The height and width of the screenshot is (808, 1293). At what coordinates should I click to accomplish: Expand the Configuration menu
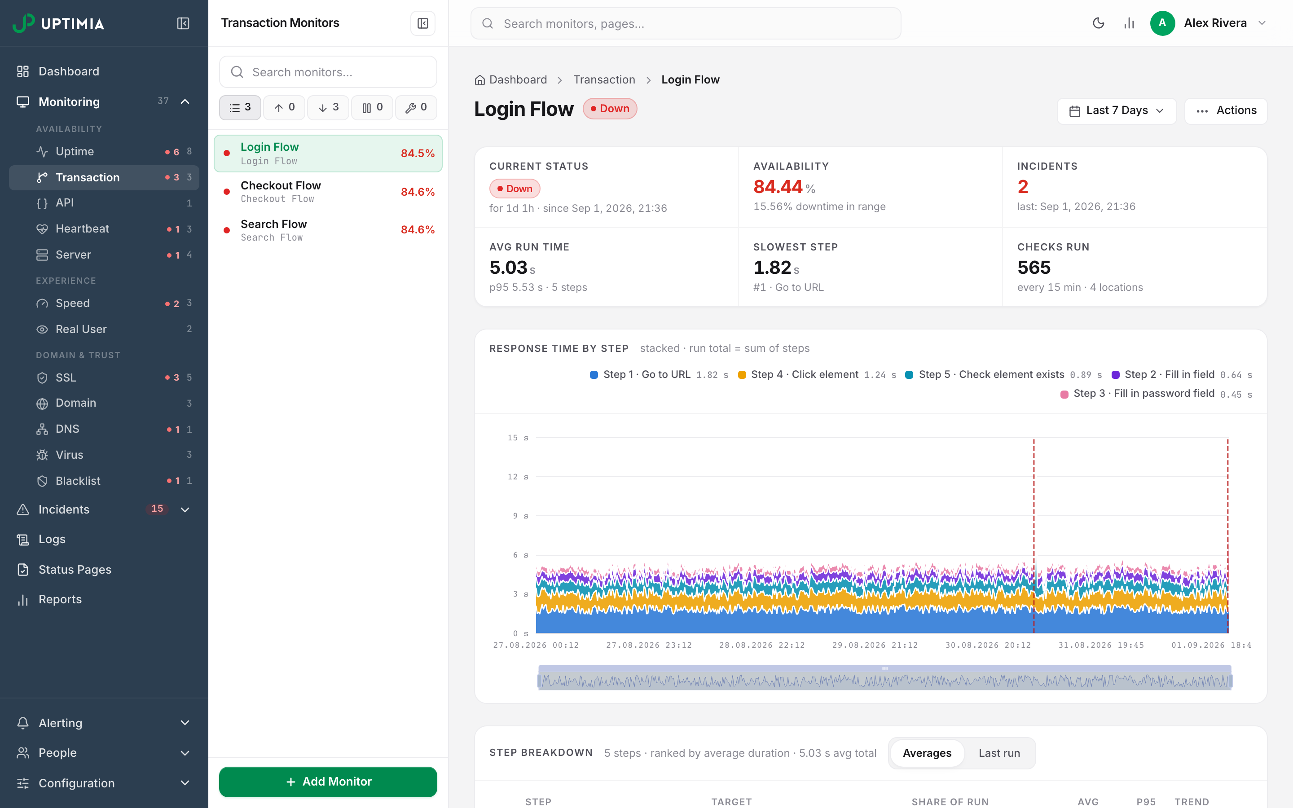pyautogui.click(x=104, y=783)
